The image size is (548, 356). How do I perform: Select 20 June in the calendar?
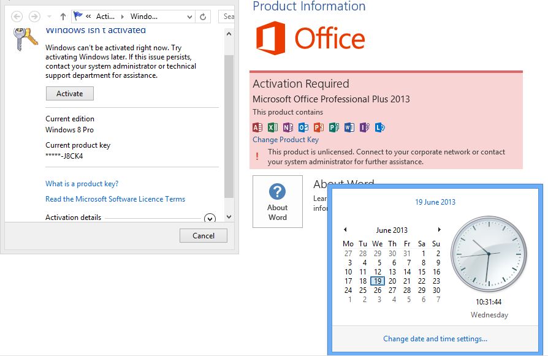(x=392, y=281)
